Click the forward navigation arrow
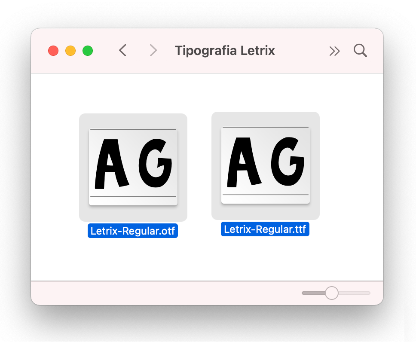Screen dimensions: 416x342 pyautogui.click(x=153, y=51)
